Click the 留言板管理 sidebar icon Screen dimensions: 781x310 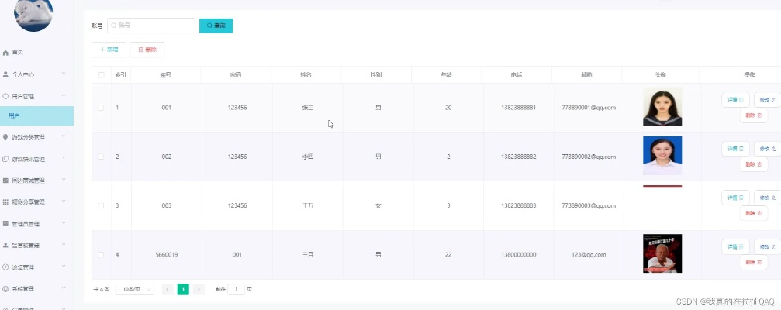point(5,245)
